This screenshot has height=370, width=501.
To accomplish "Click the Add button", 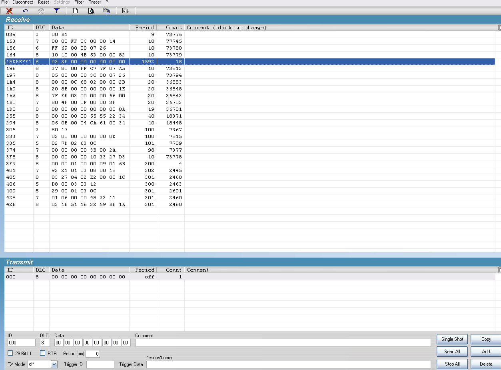I will (x=486, y=352).
